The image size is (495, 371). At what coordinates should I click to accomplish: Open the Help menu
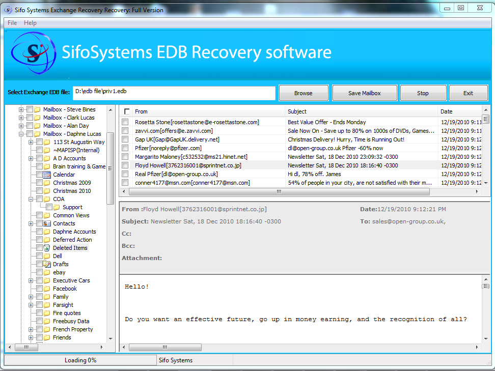30,22
